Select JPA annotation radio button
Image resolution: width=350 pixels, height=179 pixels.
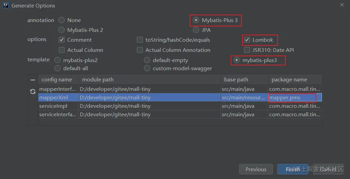(196, 30)
